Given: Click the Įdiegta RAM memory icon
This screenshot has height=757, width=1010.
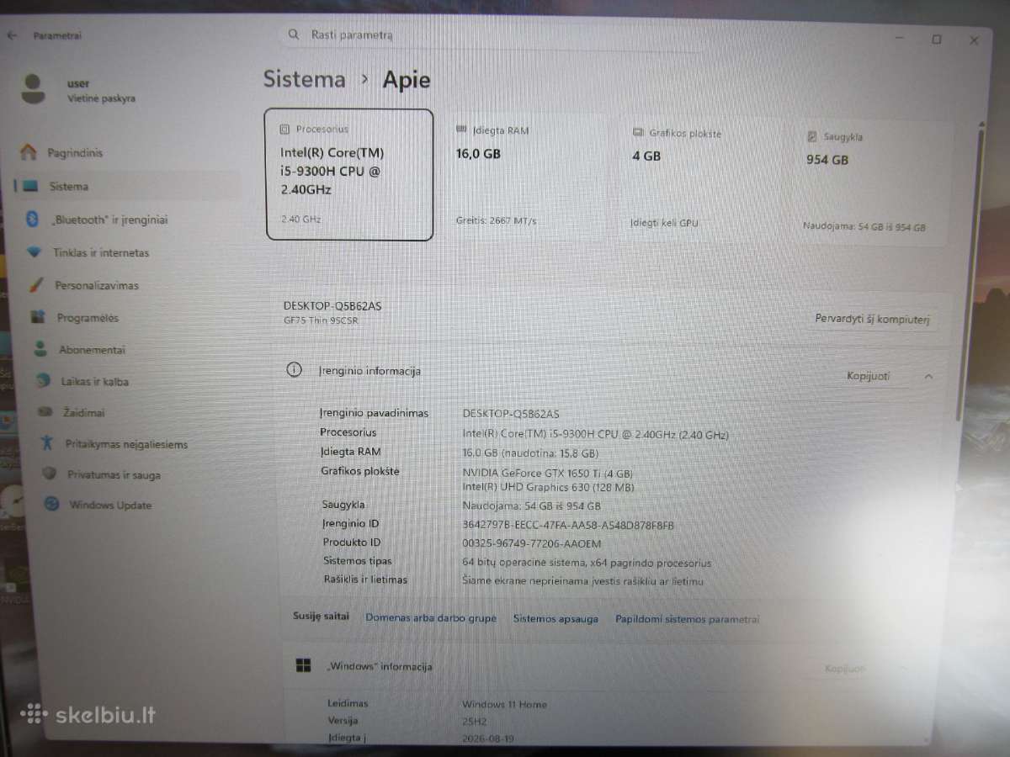Looking at the screenshot, I should [460, 130].
